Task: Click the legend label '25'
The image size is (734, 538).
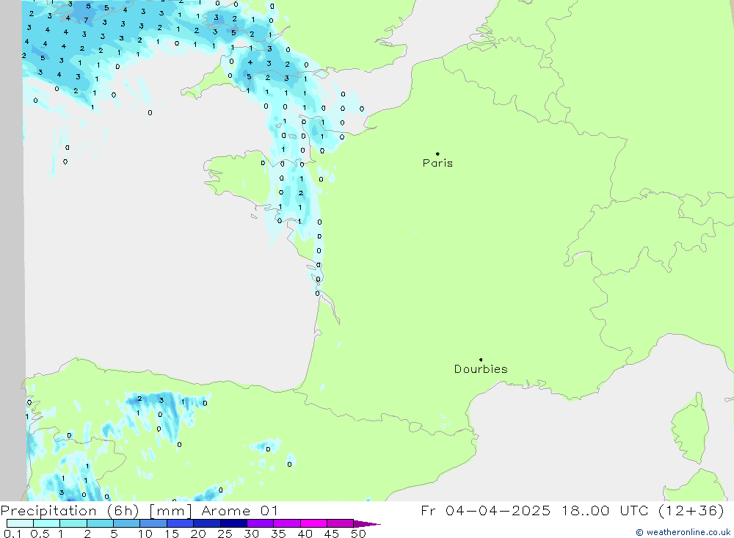Action: coord(225,534)
